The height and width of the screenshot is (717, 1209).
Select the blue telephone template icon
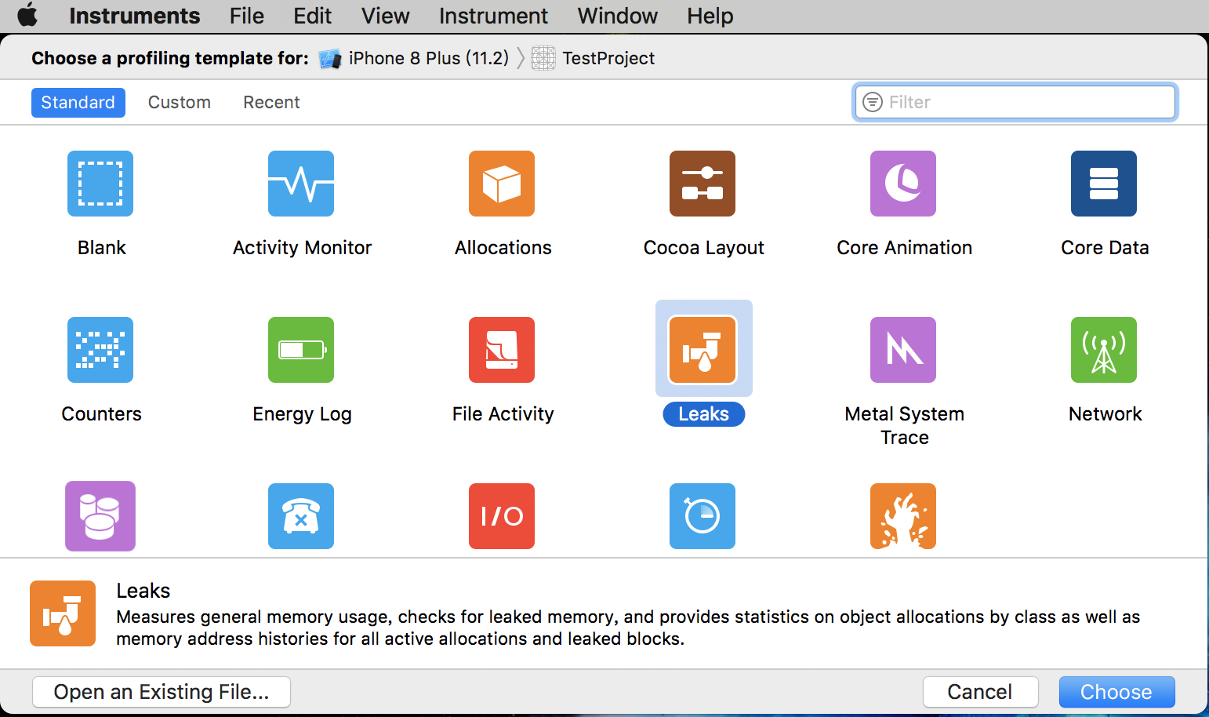[301, 516]
